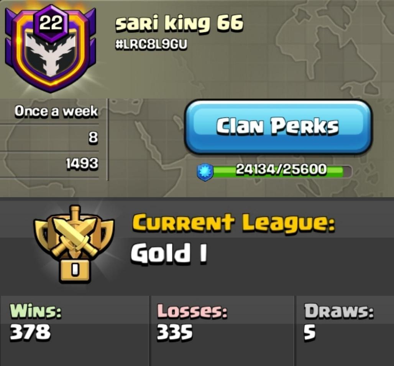The image size is (394, 366).
Task: Tap the Once a week war frequency
Action: [x=56, y=111]
